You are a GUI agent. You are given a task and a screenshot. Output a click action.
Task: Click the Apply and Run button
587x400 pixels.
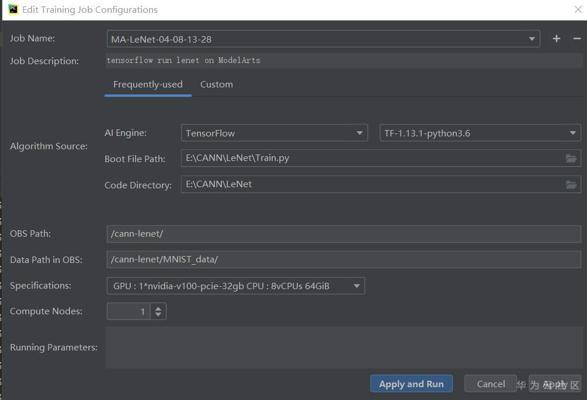coord(411,384)
